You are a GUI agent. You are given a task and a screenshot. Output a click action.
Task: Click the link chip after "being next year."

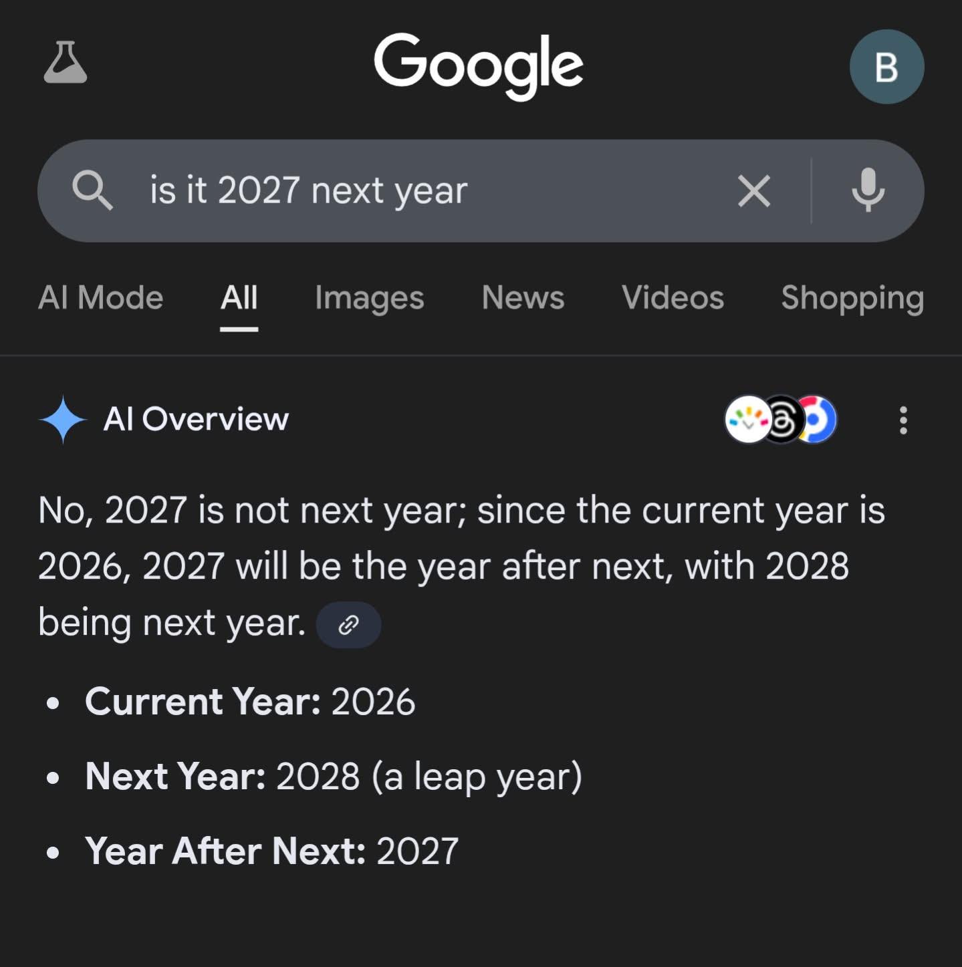[x=348, y=625]
